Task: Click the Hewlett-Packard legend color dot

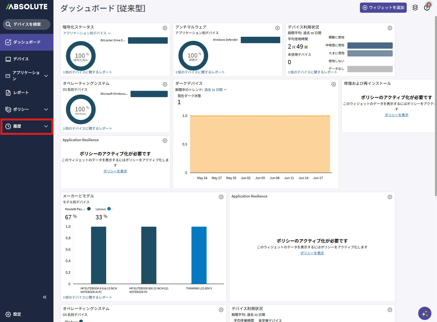Action: [89, 209]
